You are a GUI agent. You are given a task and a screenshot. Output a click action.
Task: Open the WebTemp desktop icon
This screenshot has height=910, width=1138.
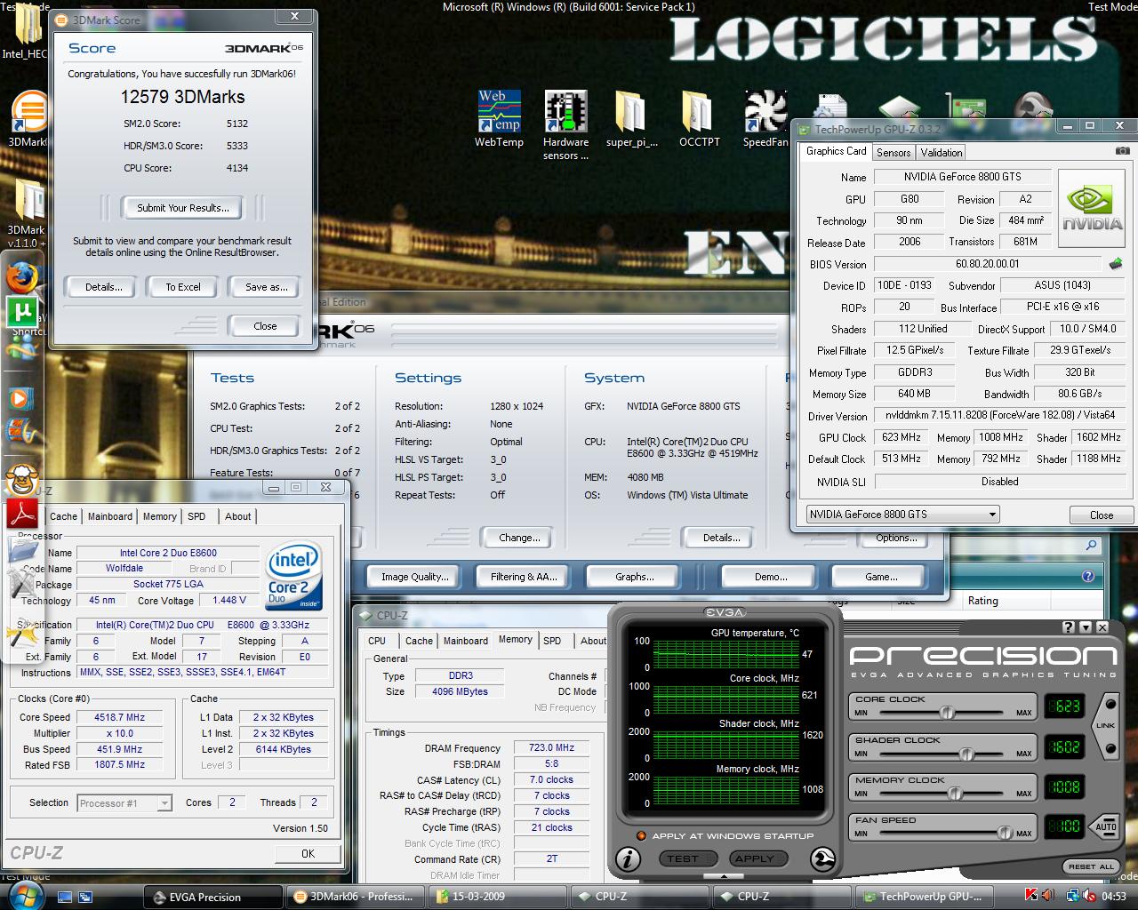[499, 118]
